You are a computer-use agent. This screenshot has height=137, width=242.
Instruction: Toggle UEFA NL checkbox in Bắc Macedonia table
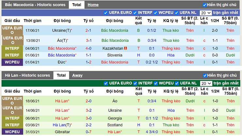pos(177,13)
